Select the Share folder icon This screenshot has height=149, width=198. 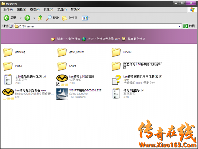[62, 66]
